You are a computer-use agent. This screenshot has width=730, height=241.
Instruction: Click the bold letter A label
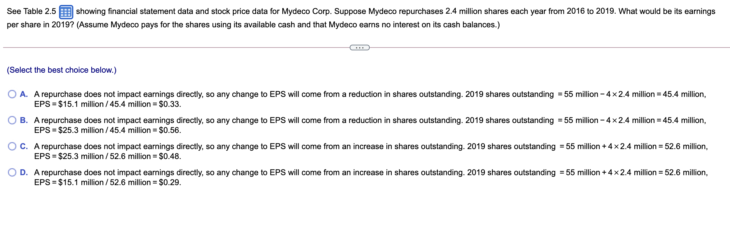click(x=24, y=94)
